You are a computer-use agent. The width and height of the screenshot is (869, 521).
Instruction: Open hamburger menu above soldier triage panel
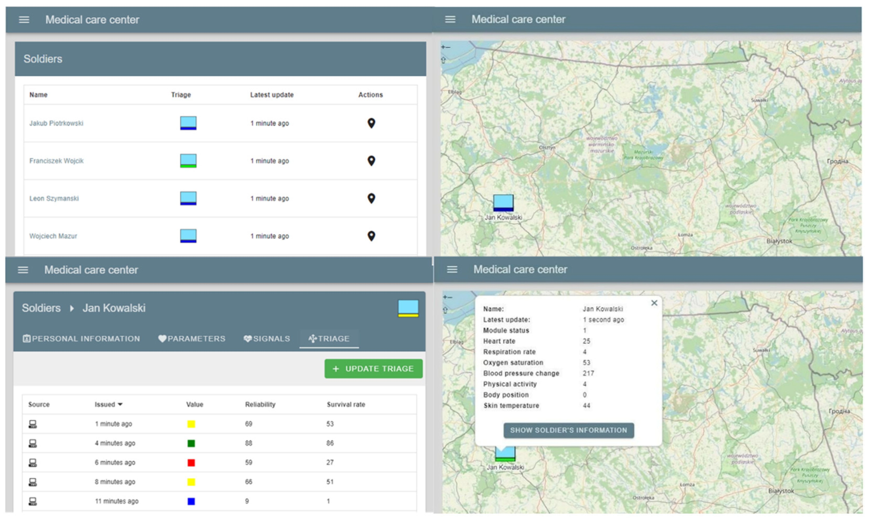(x=23, y=270)
